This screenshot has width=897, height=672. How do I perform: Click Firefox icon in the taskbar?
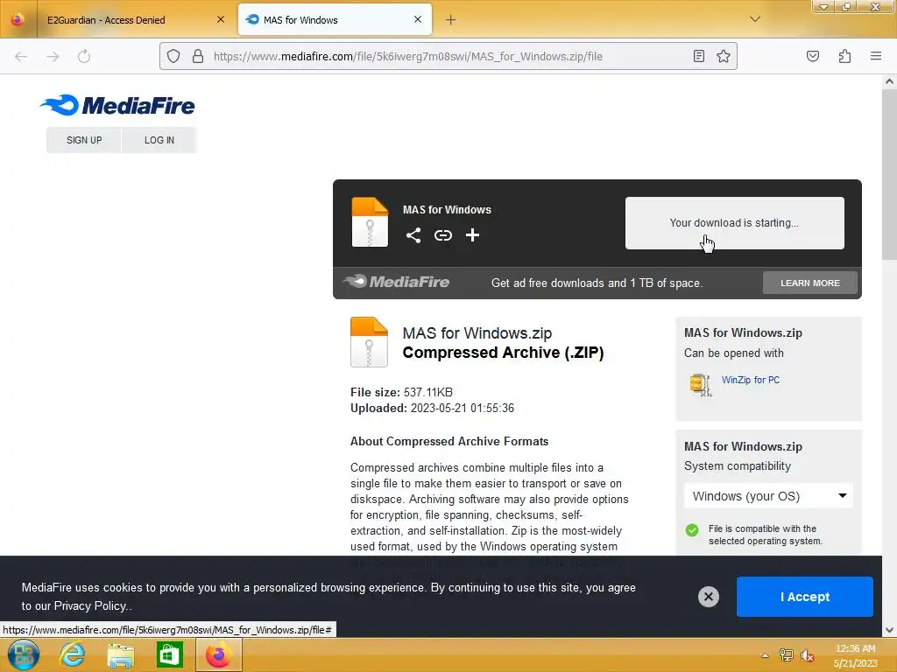coord(218,654)
